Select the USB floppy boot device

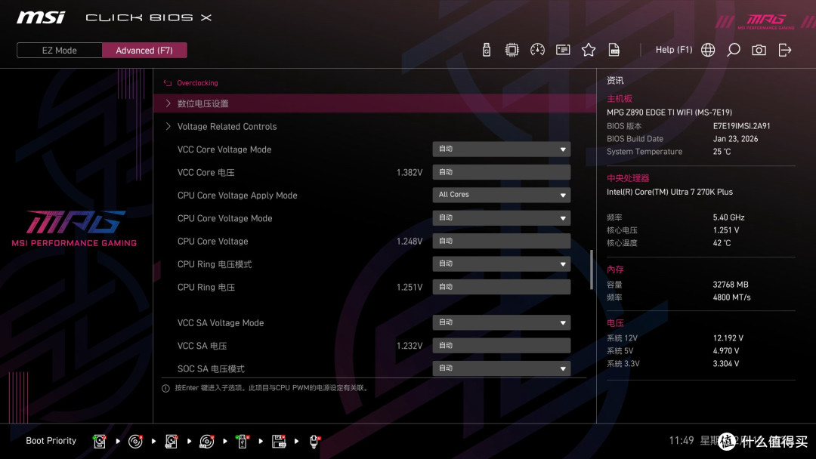[x=279, y=442]
